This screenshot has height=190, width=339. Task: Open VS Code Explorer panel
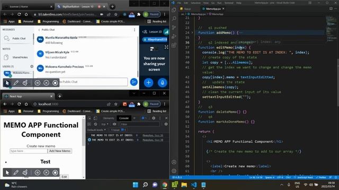click(174, 9)
